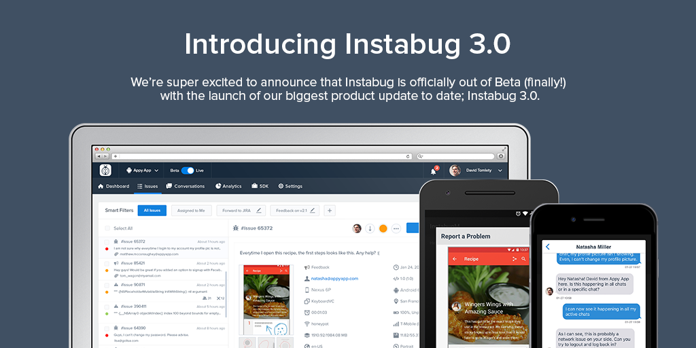Click the pencil icon on Forward to JIRA
This screenshot has height=348, width=696.
coord(259,211)
